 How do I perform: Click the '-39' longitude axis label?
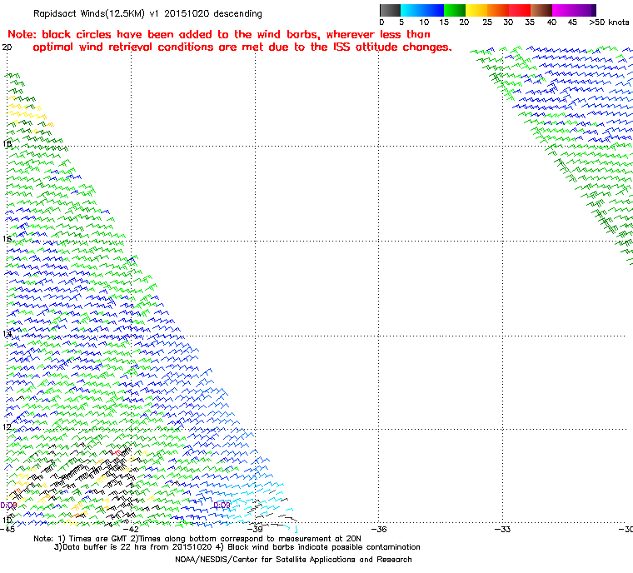255,530
